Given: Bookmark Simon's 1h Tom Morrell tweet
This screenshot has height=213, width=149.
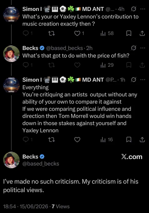Looking at the screenshot, I should 129,139.
